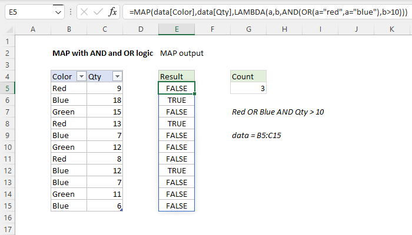The image size is (412, 235).
Task: Open the Color column filter dropdown
Action: coord(79,76)
